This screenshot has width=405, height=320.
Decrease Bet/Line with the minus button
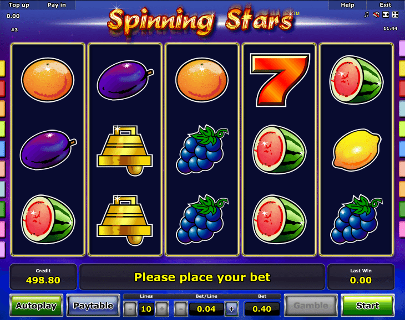[x=181, y=308]
